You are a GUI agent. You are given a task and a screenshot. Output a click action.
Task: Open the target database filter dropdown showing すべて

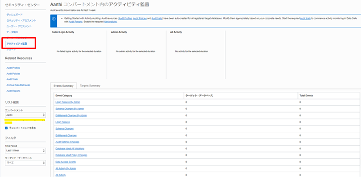26,163
